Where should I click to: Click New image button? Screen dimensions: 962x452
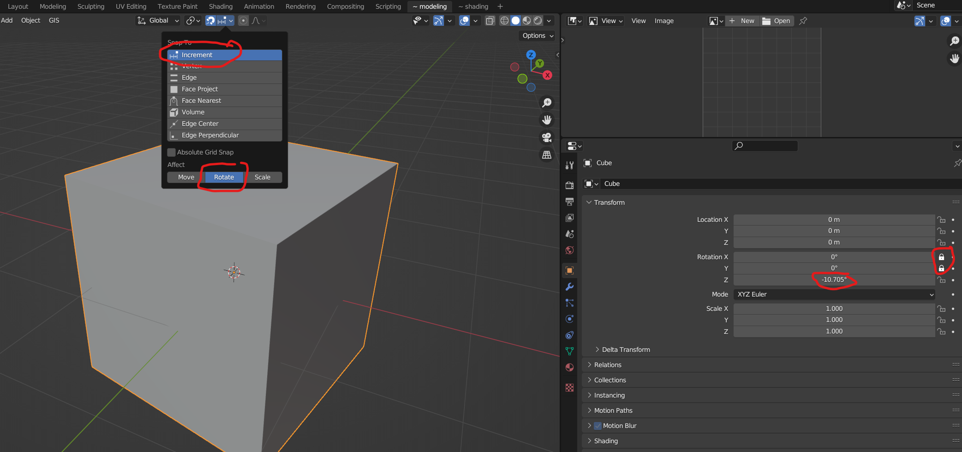click(742, 21)
